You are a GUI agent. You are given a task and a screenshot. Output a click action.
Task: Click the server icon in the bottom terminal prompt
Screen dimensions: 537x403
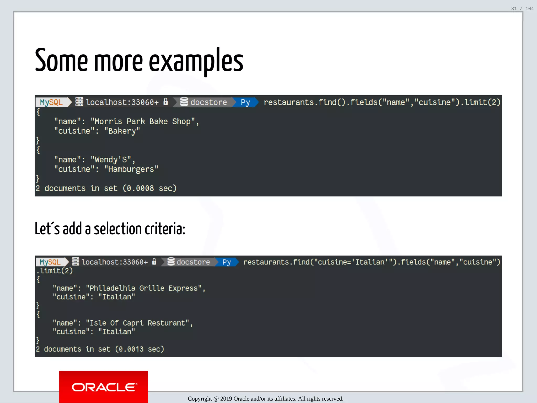(76, 262)
